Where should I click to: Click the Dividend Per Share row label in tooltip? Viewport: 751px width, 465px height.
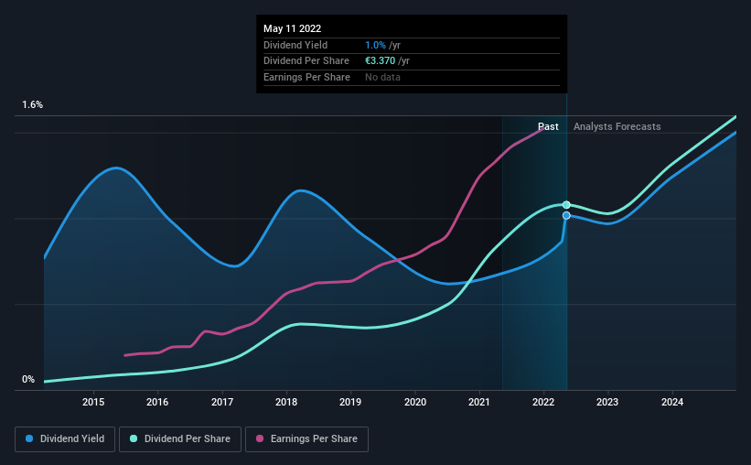coord(306,61)
